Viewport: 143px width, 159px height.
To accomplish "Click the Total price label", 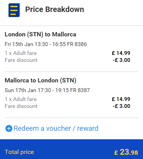I will click(19, 152).
